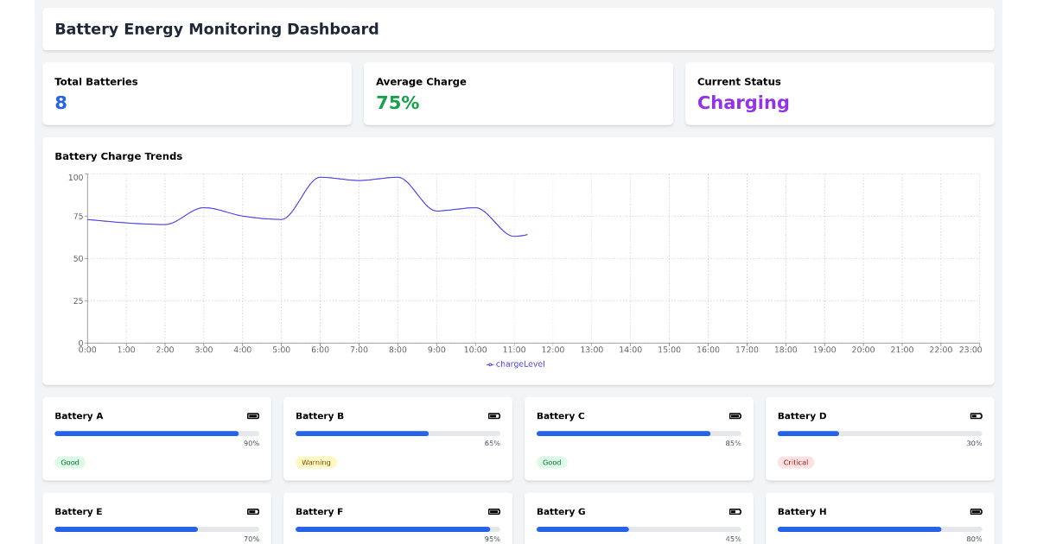
Task: Select the Current Status card
Action: tap(839, 93)
